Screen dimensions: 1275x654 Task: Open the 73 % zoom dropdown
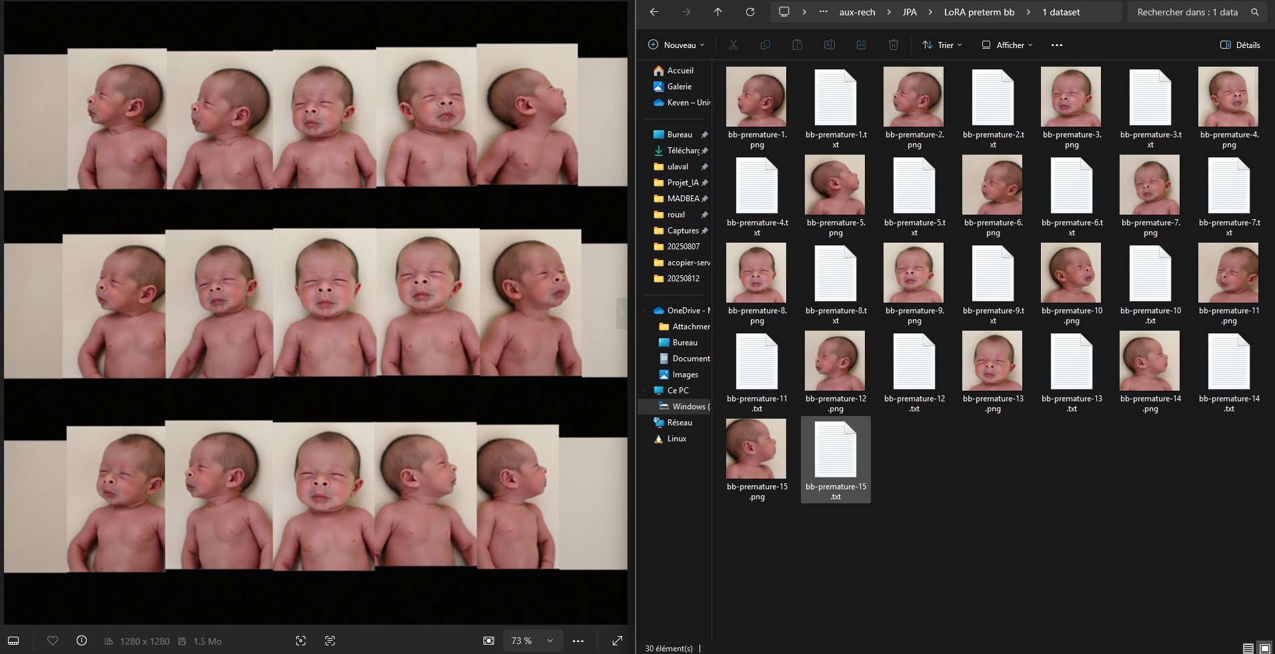pyautogui.click(x=532, y=641)
